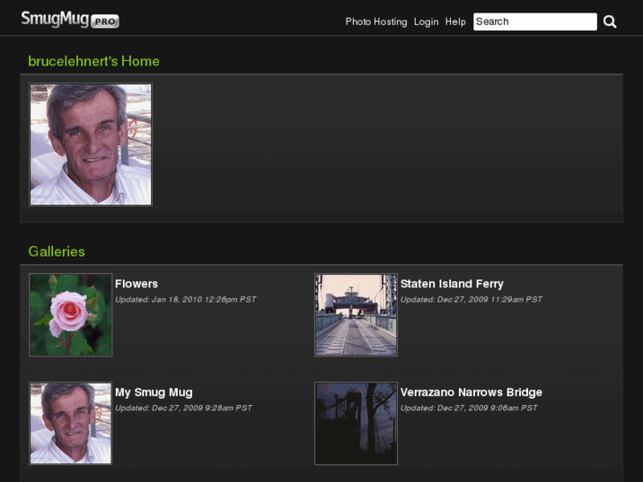This screenshot has width=643, height=482.
Task: Select the My Smug Mug title
Action: pyautogui.click(x=153, y=392)
